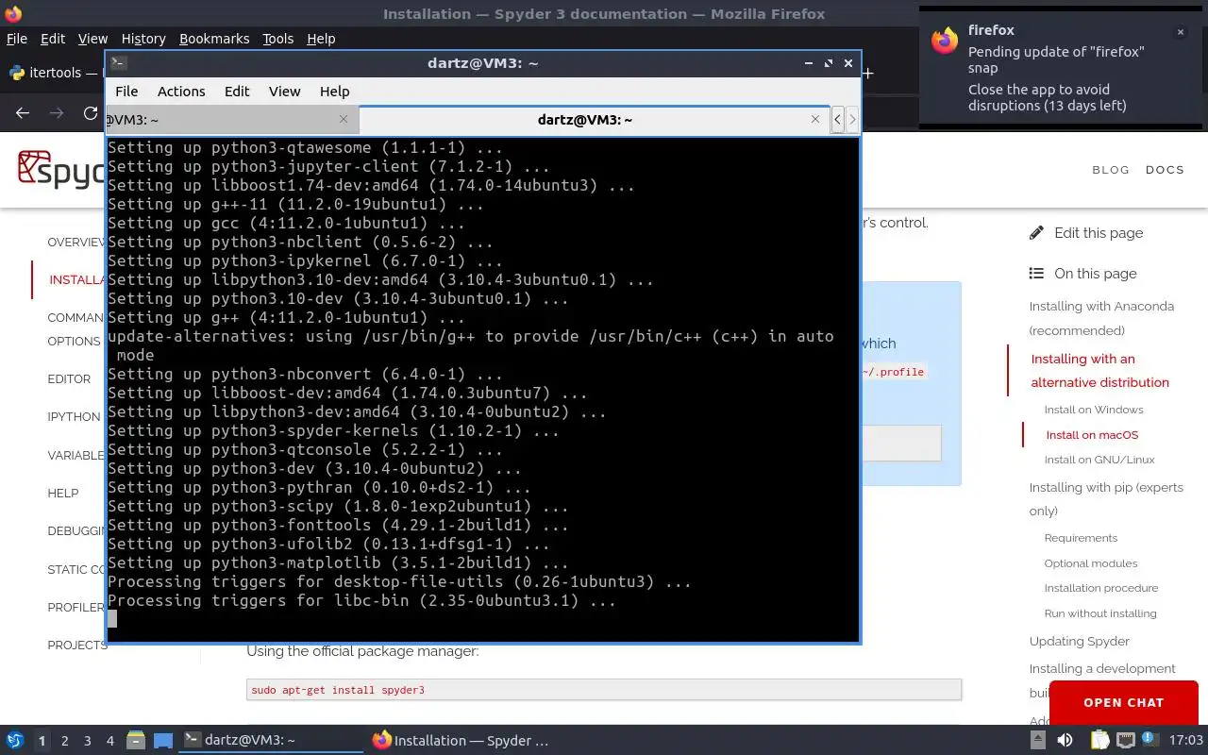Click the terminal window's title bar icon
This screenshot has width=1208, height=755.
click(x=118, y=63)
